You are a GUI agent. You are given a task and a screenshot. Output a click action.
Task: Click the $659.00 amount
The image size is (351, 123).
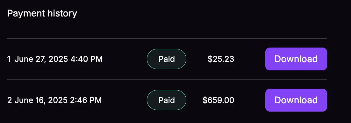218,100
